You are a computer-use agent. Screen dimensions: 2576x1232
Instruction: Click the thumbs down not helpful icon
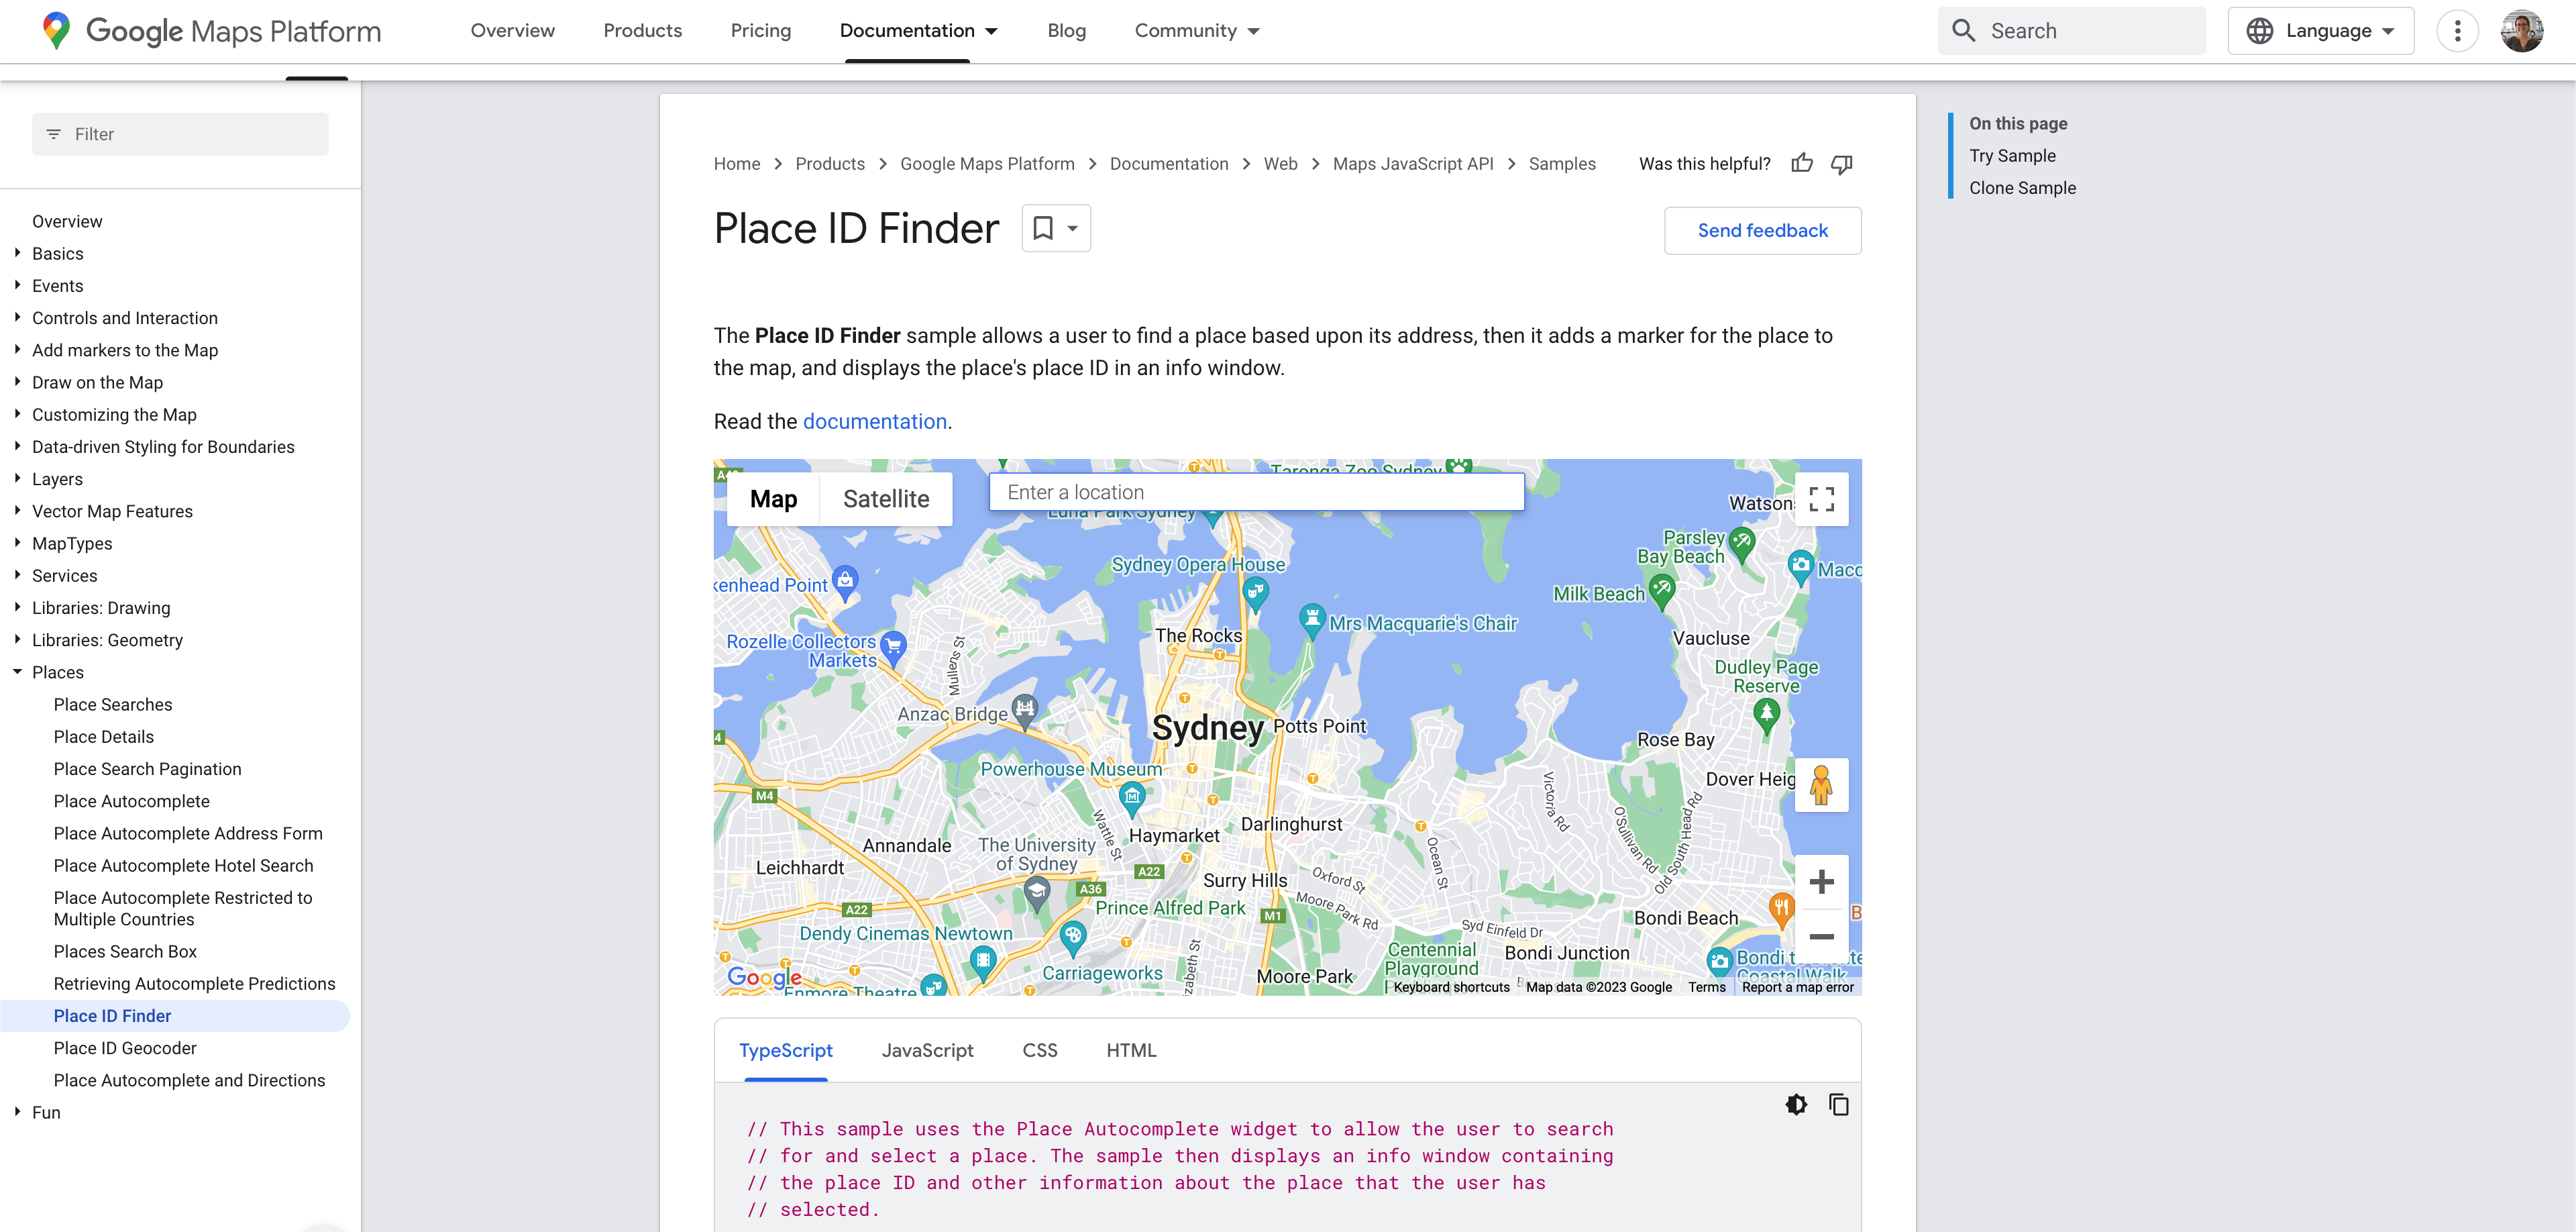click(1841, 164)
